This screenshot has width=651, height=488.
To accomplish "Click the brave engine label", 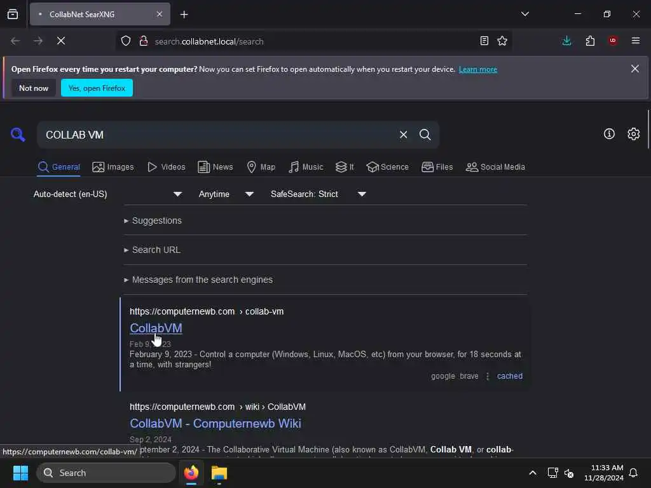I will [x=469, y=376].
